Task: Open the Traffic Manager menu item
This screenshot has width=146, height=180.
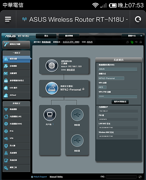Action: click(x=16, y=73)
